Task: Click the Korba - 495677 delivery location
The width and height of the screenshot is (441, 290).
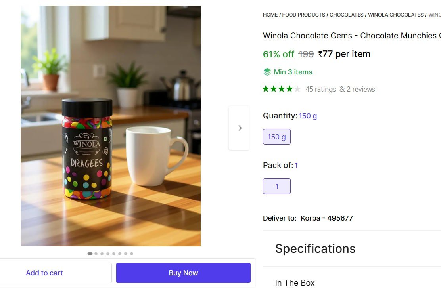Action: coord(327,218)
